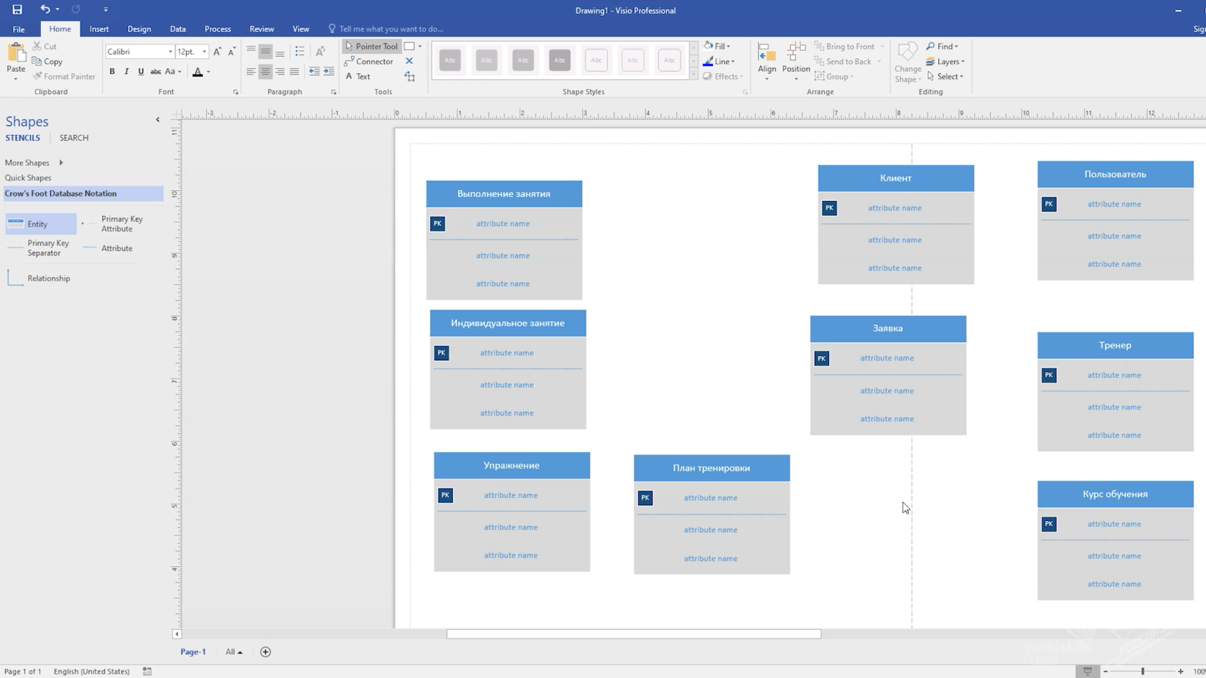The height and width of the screenshot is (678, 1206).
Task: Open the SEARCH tab in Shapes
Action: (74, 138)
